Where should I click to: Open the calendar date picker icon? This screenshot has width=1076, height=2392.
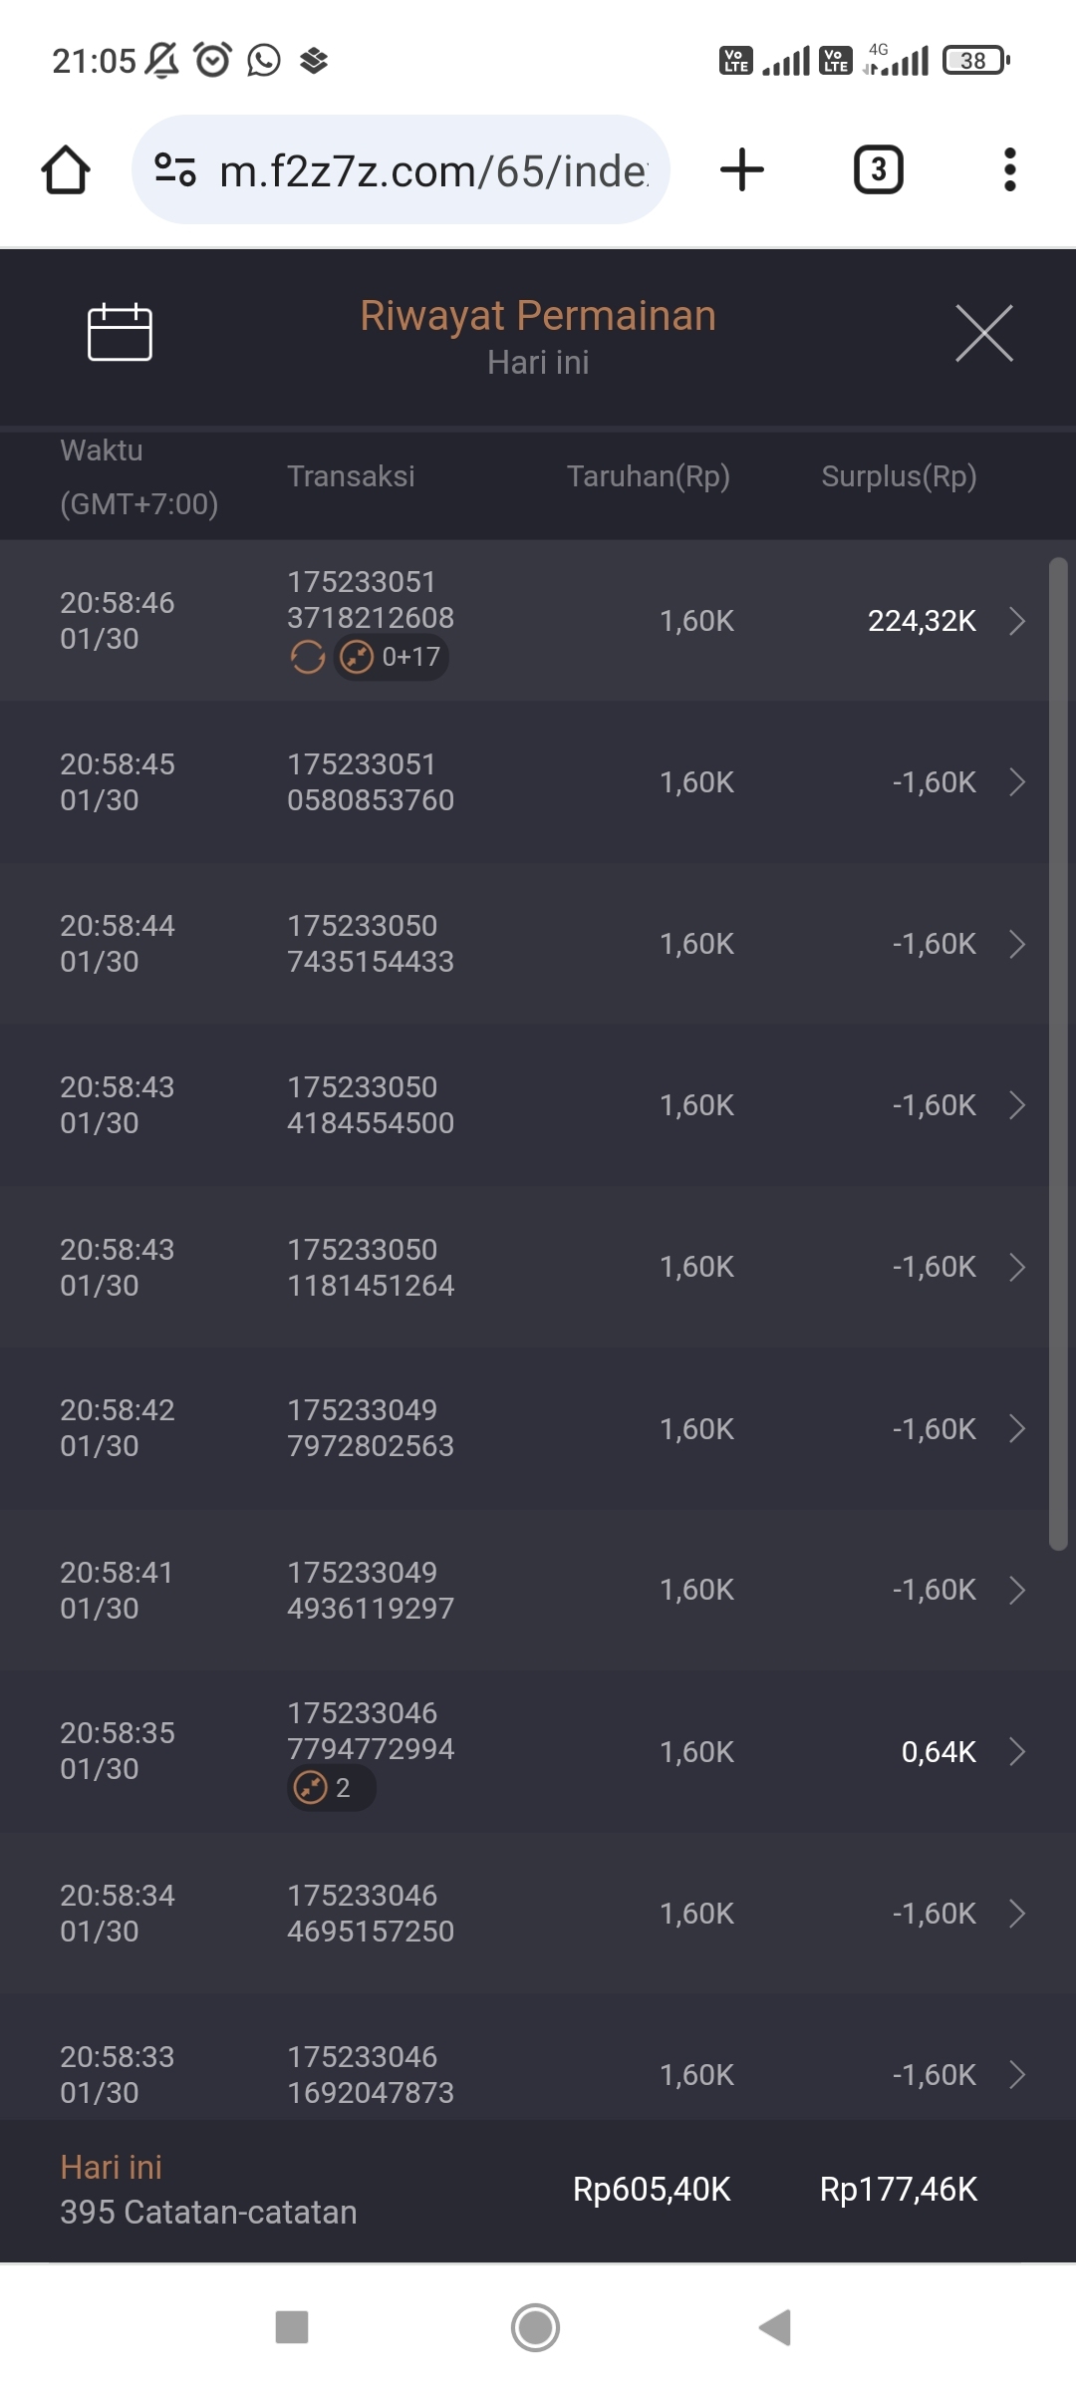coord(120,332)
